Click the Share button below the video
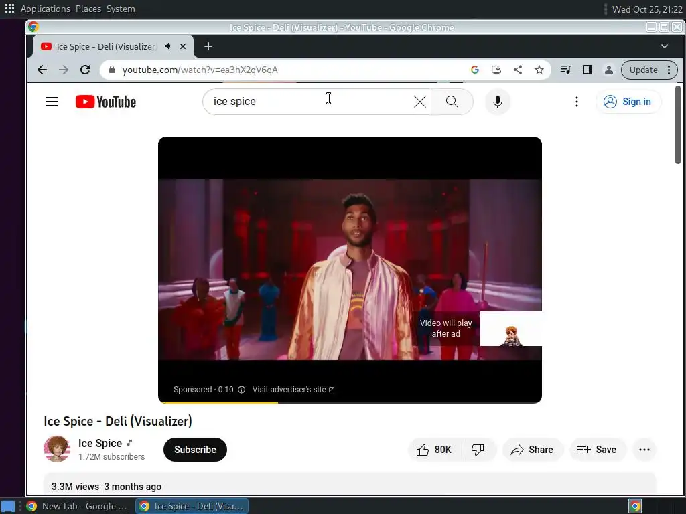 click(533, 450)
